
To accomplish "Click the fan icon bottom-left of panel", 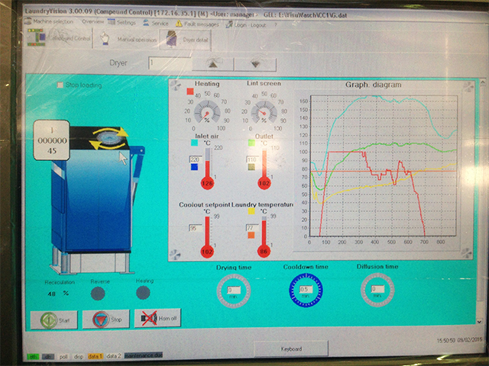I will pos(175,255).
